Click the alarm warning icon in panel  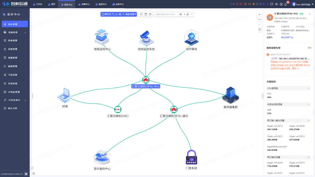[x=268, y=55]
